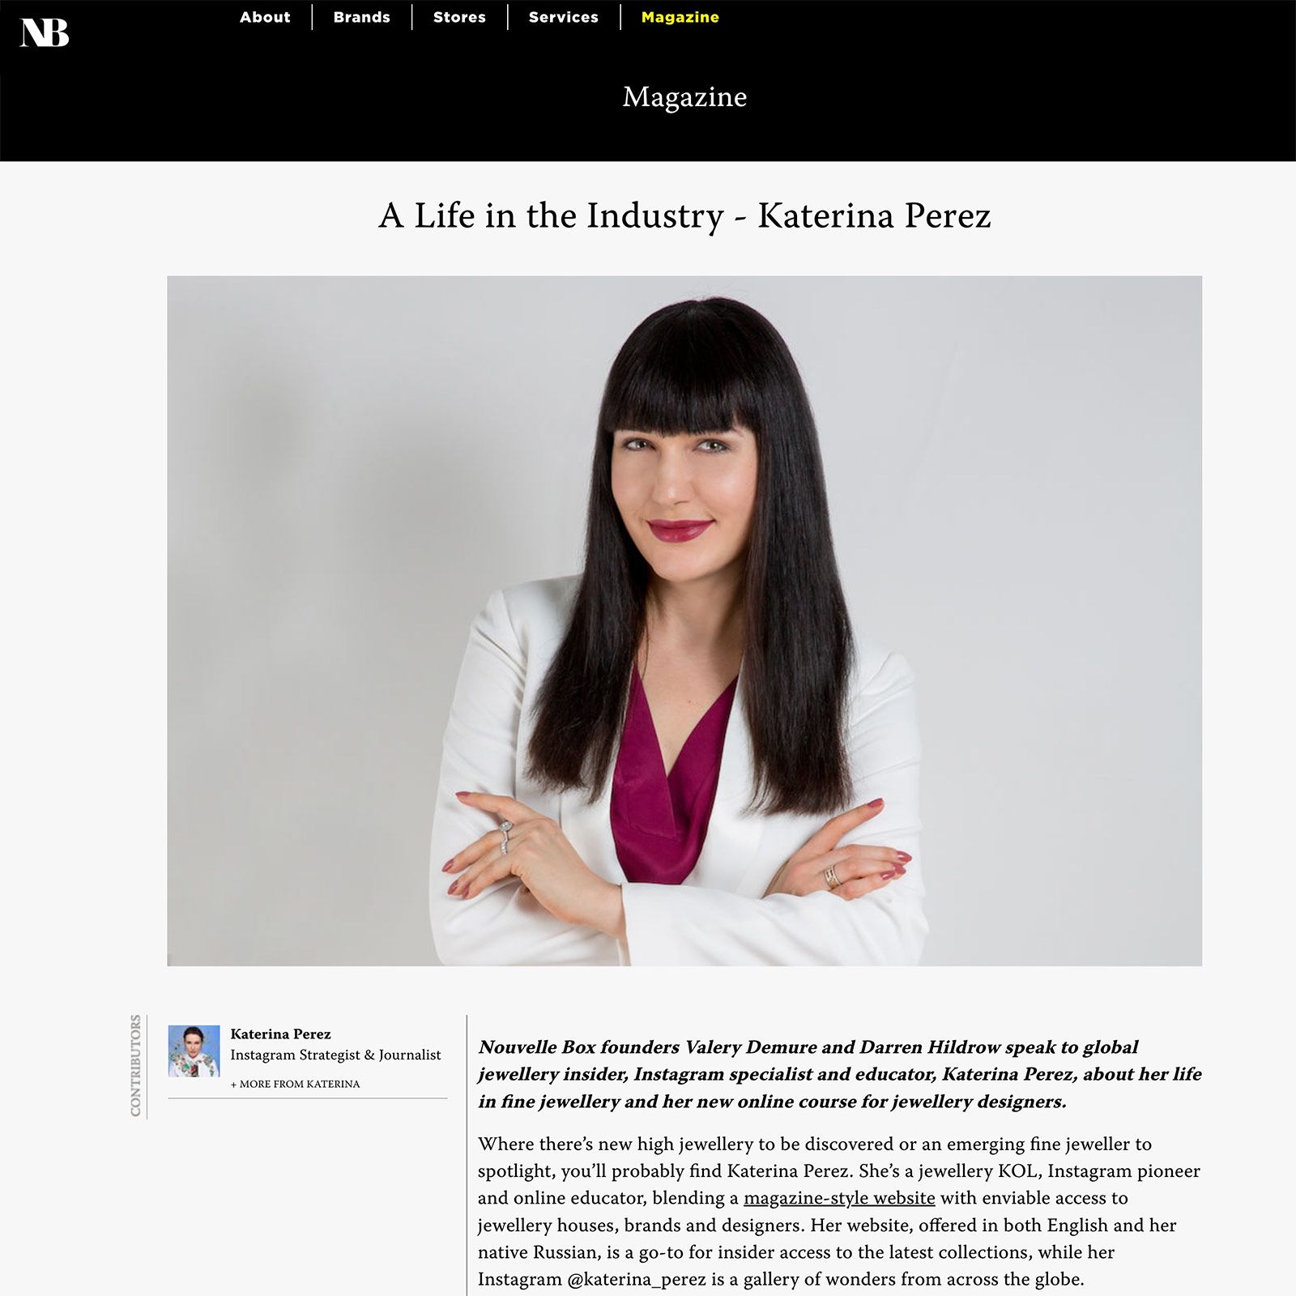Click the large portrait hero photo

pos(684,620)
